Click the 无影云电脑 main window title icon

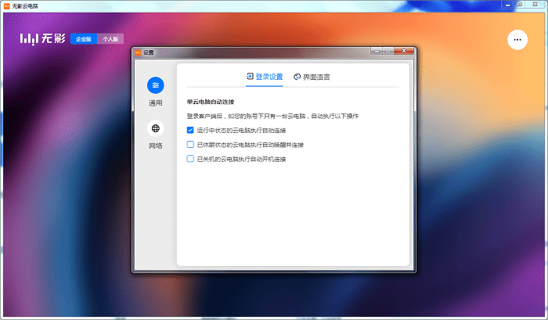click(5, 5)
